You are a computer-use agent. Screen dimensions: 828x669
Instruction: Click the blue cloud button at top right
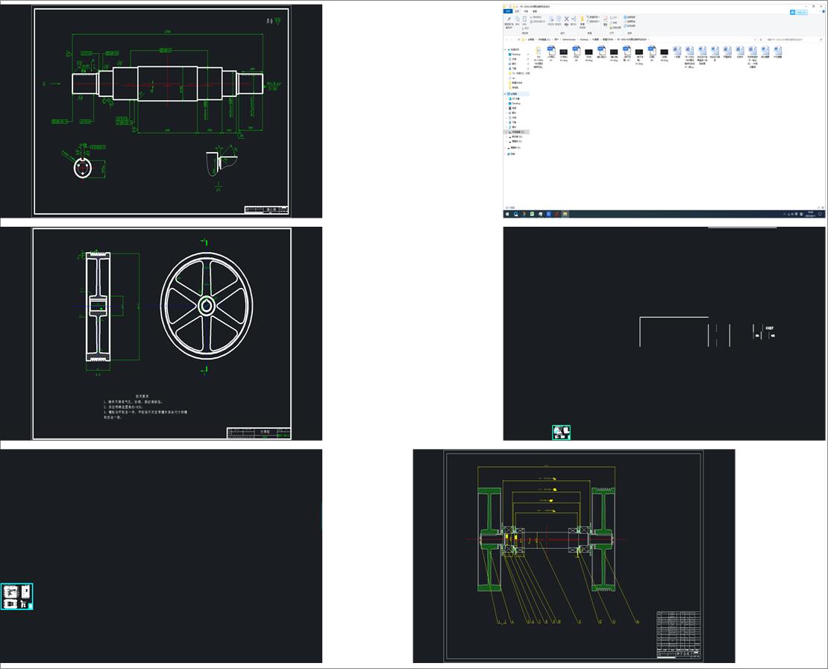coord(798,12)
